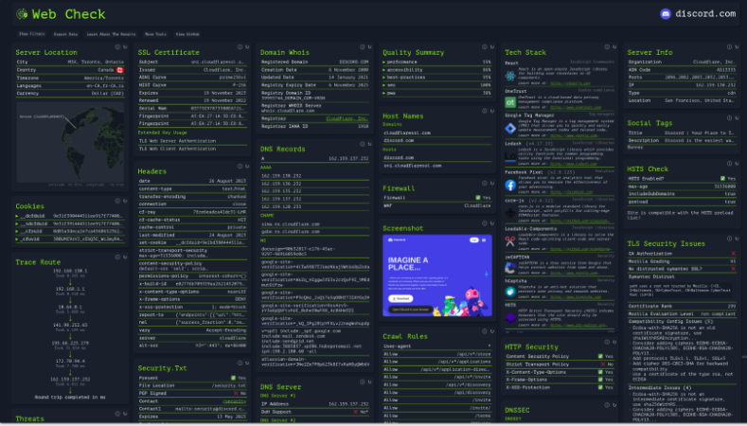Open info icon on Server Info card

coord(730,46)
